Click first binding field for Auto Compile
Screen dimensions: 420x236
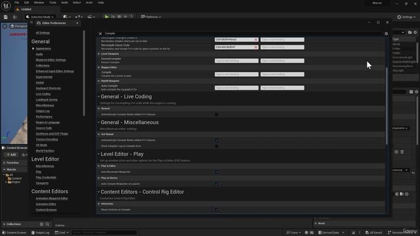pos(236,88)
